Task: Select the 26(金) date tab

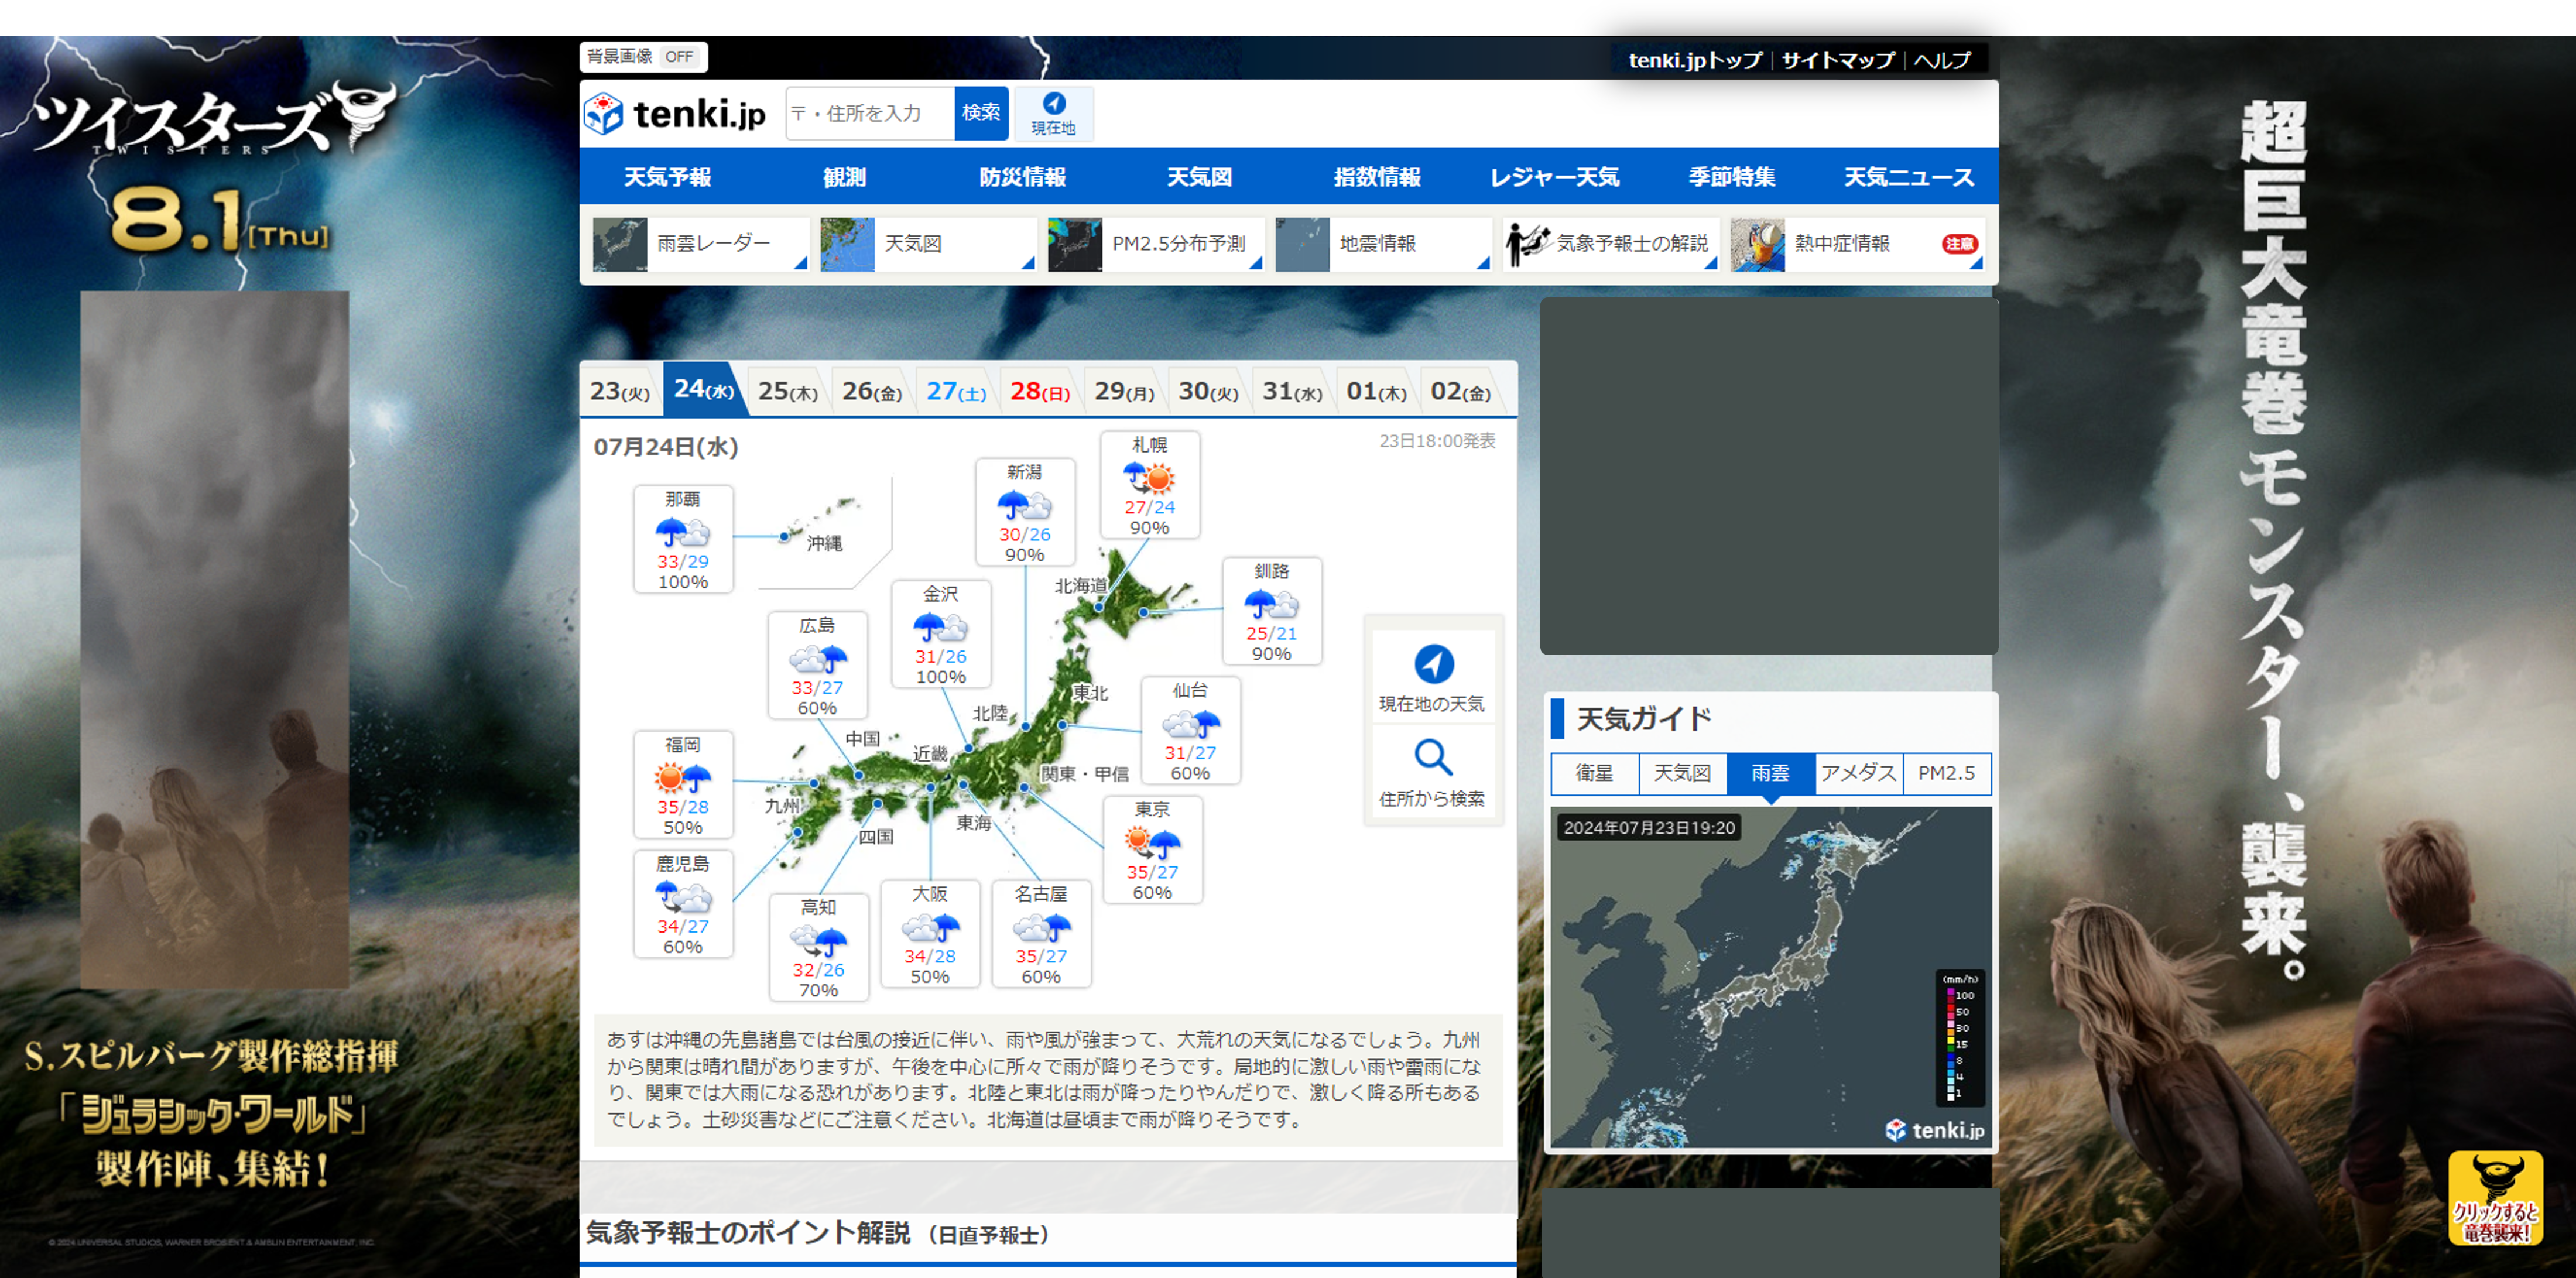Action: pyautogui.click(x=872, y=391)
